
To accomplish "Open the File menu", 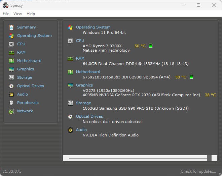I will click(6, 14).
